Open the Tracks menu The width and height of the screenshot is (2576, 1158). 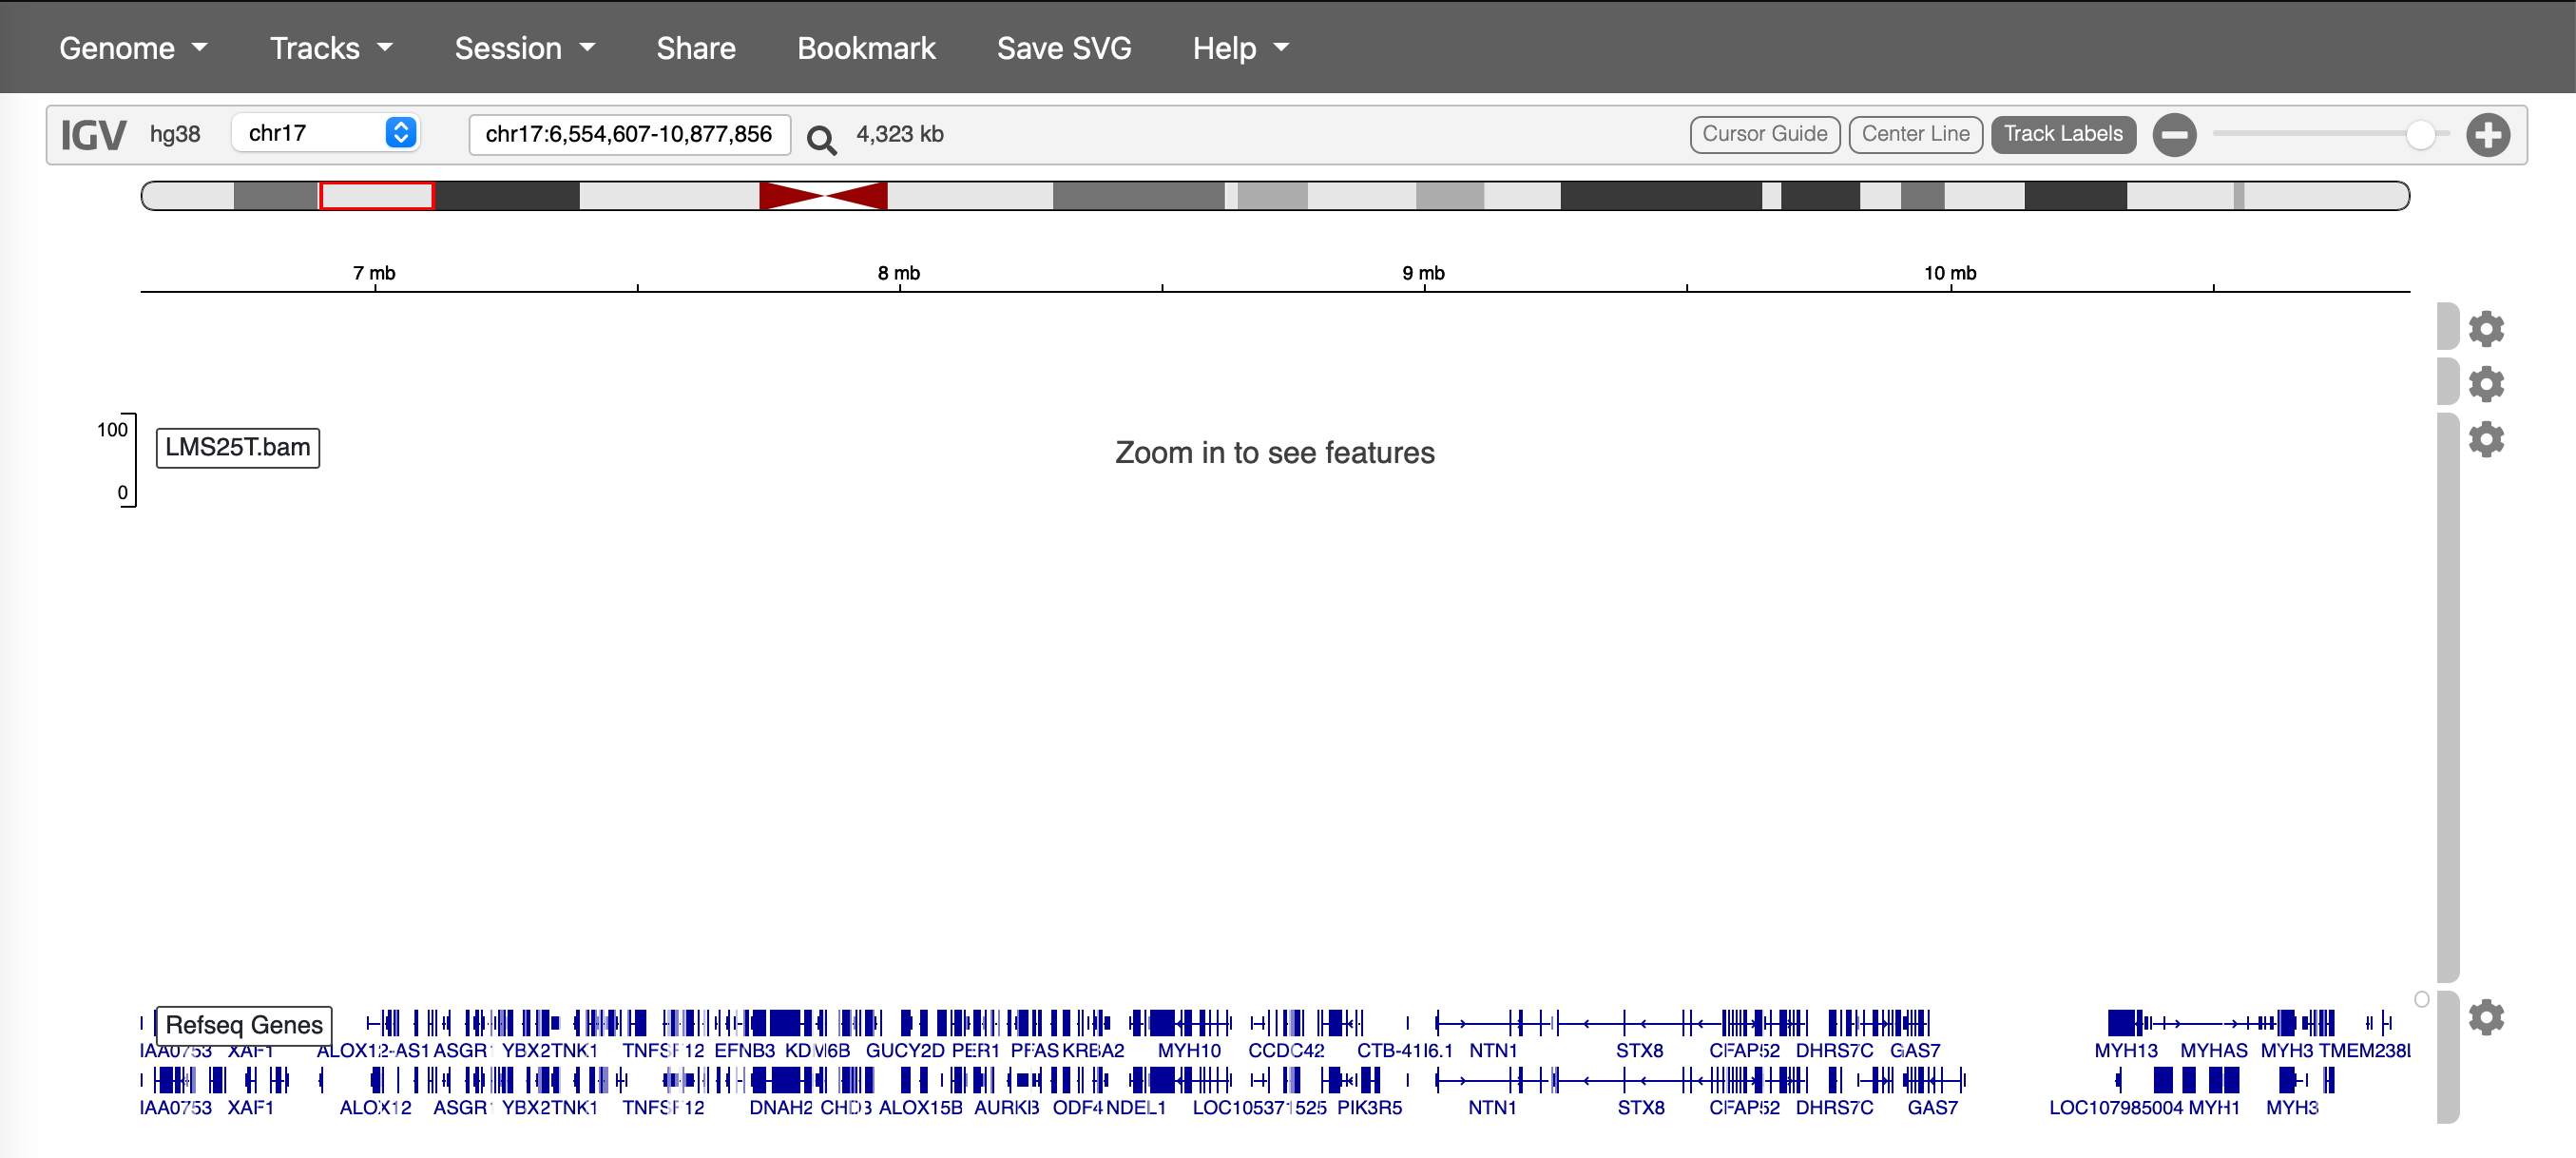pos(331,48)
